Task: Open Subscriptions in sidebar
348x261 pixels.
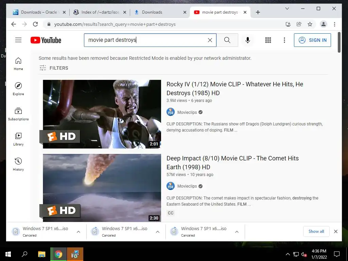Action: [x=18, y=114]
